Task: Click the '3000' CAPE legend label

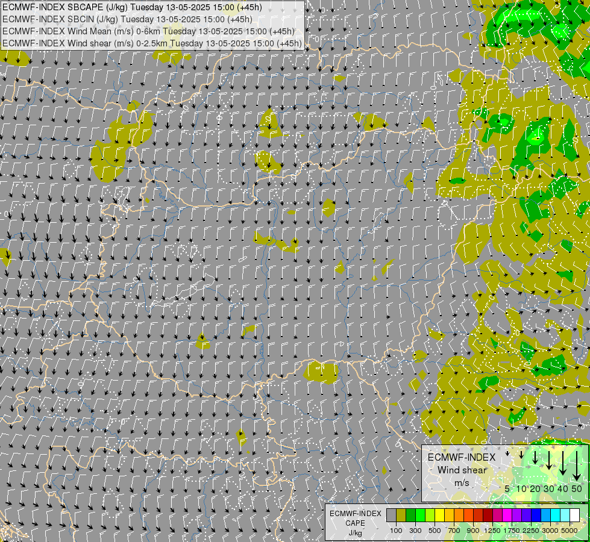Action: 550,531
